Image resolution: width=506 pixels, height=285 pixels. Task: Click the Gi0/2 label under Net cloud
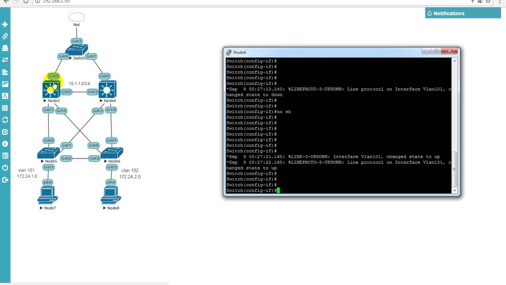click(x=77, y=41)
